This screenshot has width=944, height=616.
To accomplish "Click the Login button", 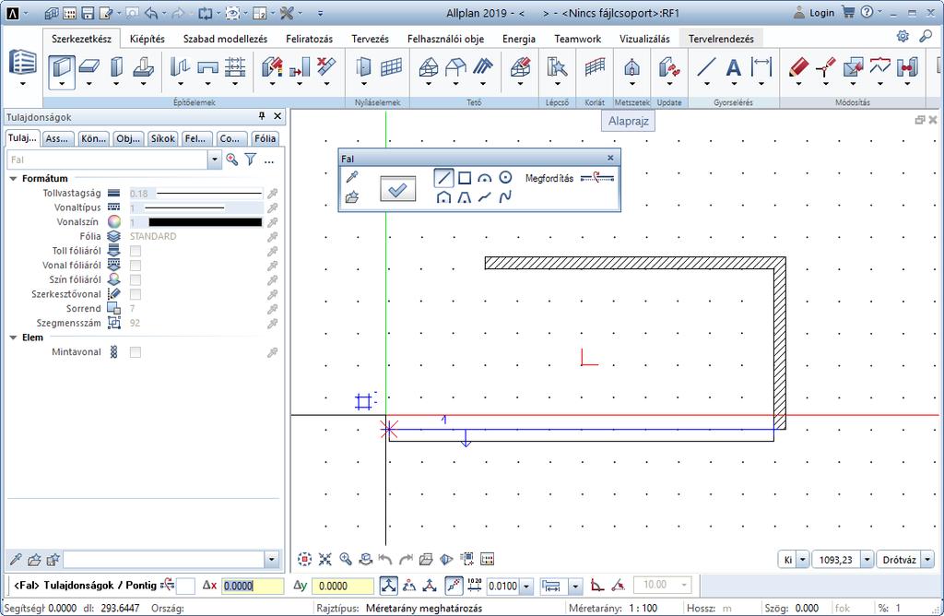I will point(814,13).
